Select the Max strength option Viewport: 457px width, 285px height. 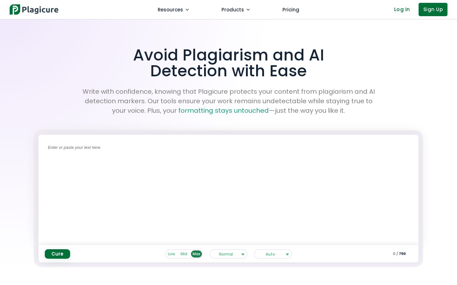click(x=196, y=254)
